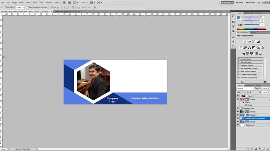Screen dimensions: 270x151
Task: Hide the Company Logo text layer
Action: click(x=238, y=108)
